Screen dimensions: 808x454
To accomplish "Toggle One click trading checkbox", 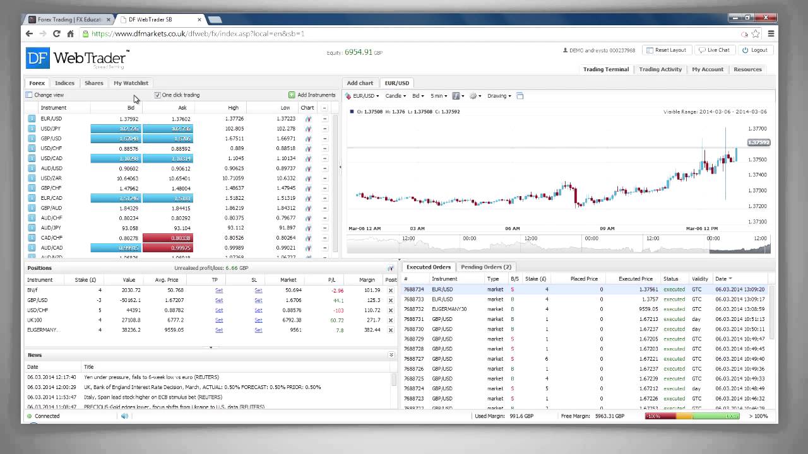I will (157, 95).
